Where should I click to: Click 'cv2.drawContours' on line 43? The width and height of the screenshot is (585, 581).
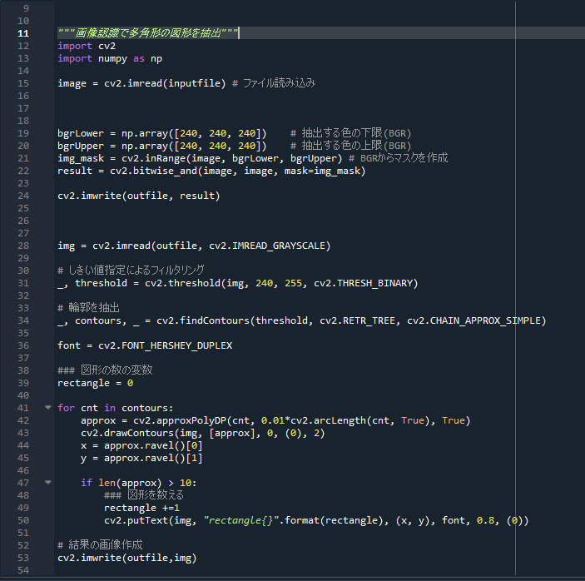point(127,433)
